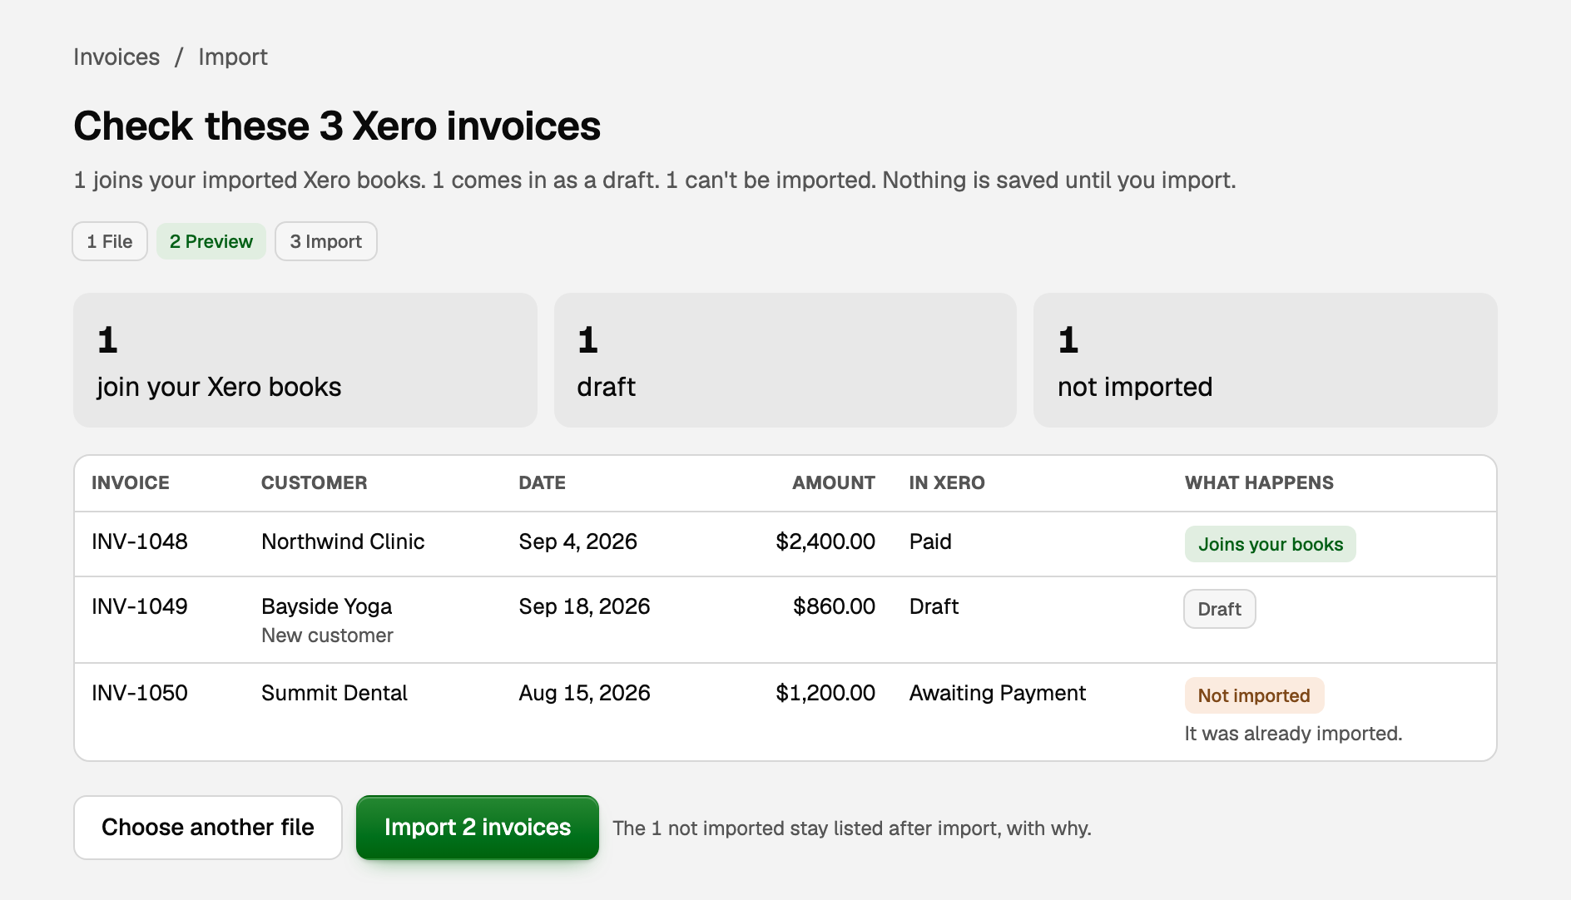This screenshot has height=900, width=1571.
Task: Click customer Bayside Yoga
Action: [x=326, y=606]
